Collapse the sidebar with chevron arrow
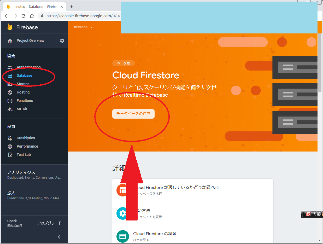 coord(59,237)
